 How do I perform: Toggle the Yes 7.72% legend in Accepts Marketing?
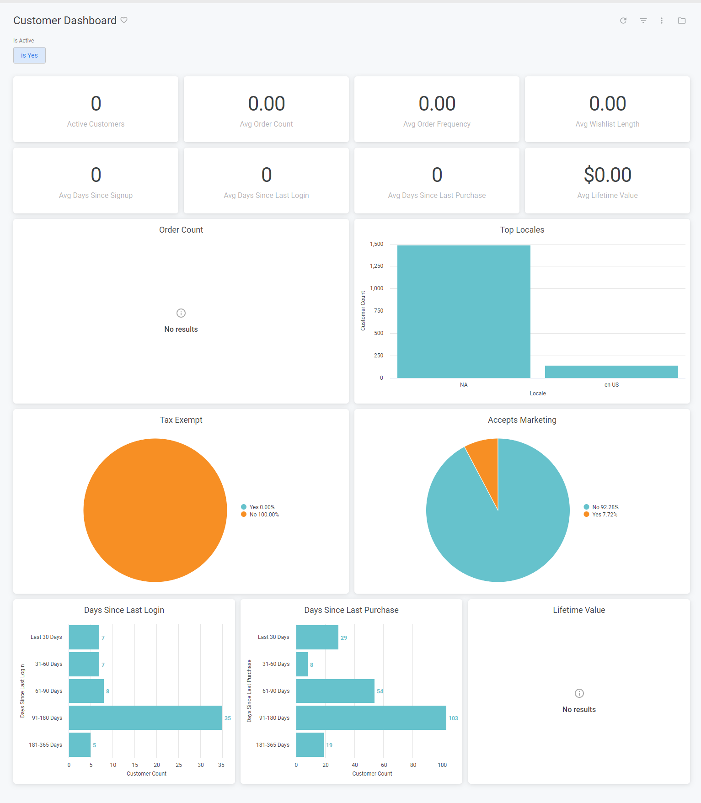pyautogui.click(x=601, y=515)
